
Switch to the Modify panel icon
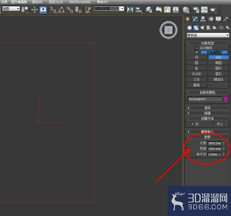pos(195,19)
